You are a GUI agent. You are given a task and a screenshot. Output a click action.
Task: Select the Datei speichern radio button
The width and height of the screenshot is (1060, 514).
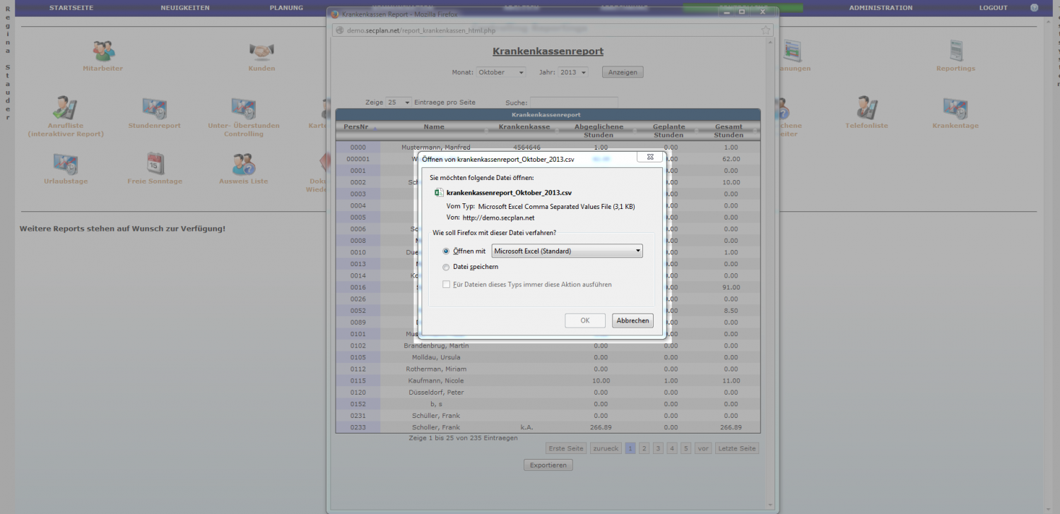[446, 267]
